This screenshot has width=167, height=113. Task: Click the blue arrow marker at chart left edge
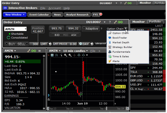[x=49, y=95]
